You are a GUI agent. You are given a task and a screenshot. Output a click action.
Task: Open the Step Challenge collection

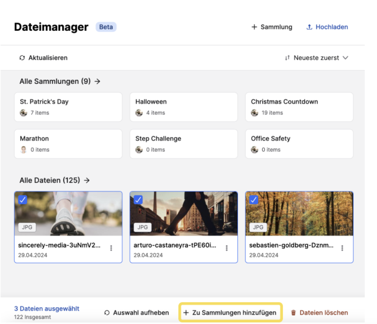[x=184, y=144]
